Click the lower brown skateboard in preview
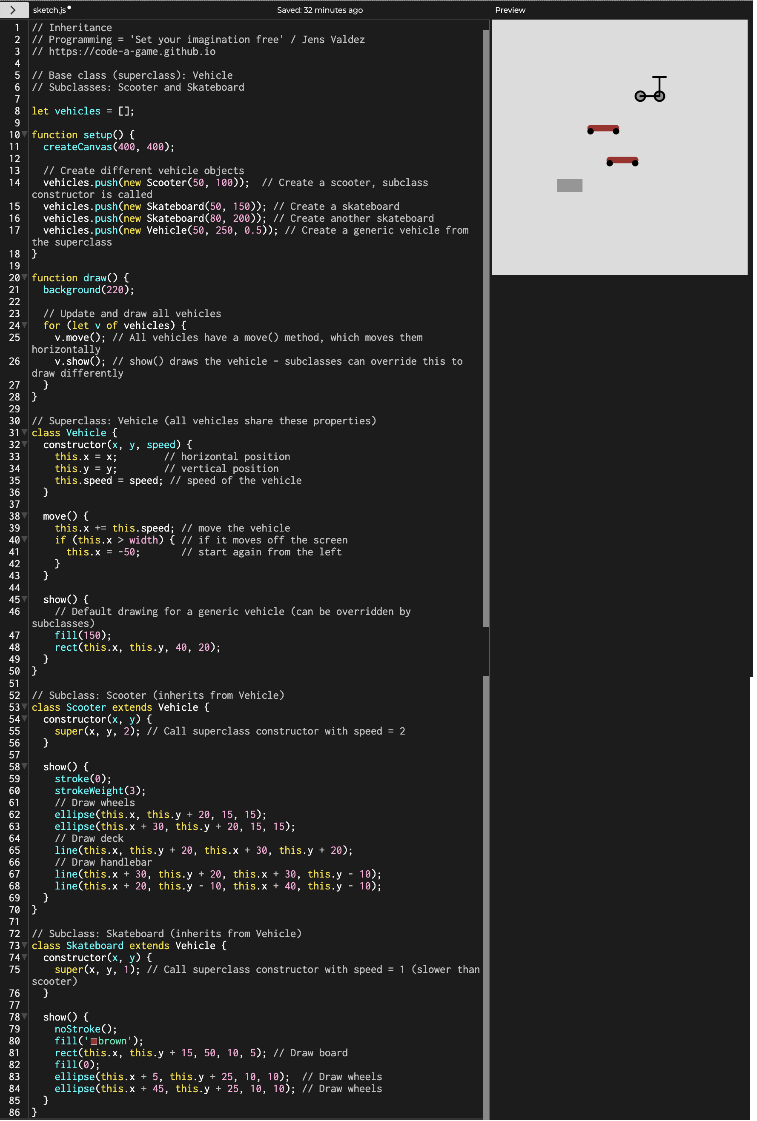 tap(622, 160)
